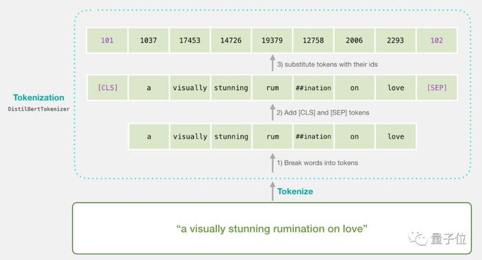Click the 'DistilBertTokenizer' caption
The width and height of the screenshot is (482, 260).
[39, 109]
